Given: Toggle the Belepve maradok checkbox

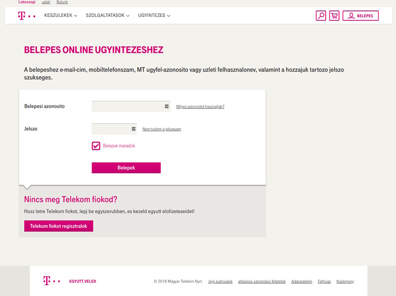Looking at the screenshot, I should click(96, 146).
